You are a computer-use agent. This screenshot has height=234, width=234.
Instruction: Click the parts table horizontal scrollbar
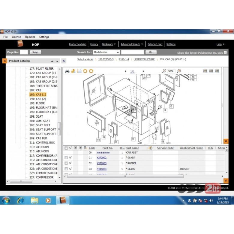[125, 176]
